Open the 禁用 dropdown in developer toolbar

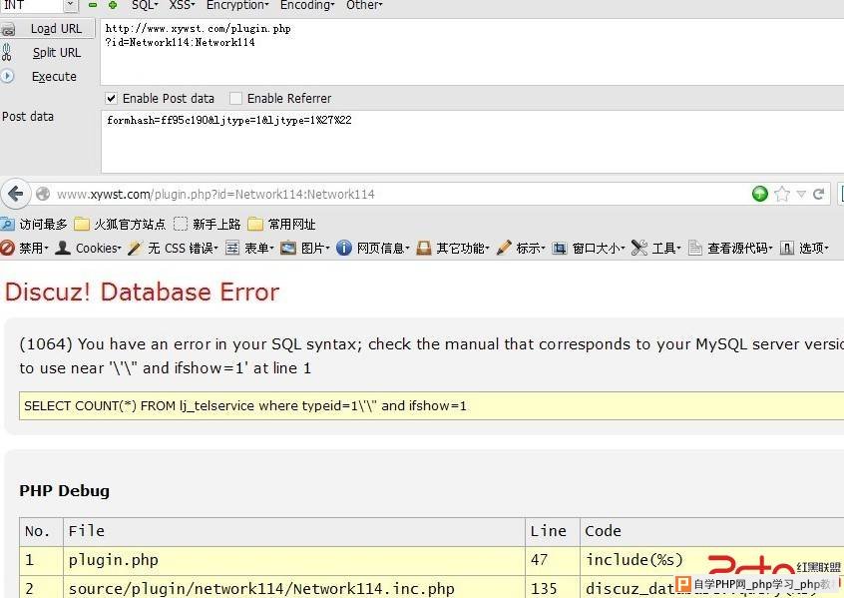coord(33,248)
